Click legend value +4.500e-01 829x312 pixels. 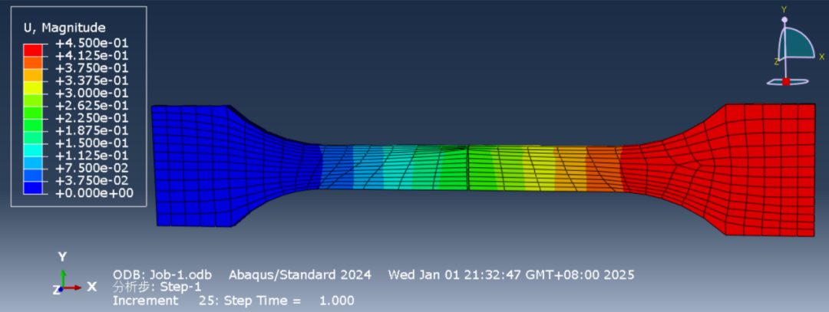point(92,43)
